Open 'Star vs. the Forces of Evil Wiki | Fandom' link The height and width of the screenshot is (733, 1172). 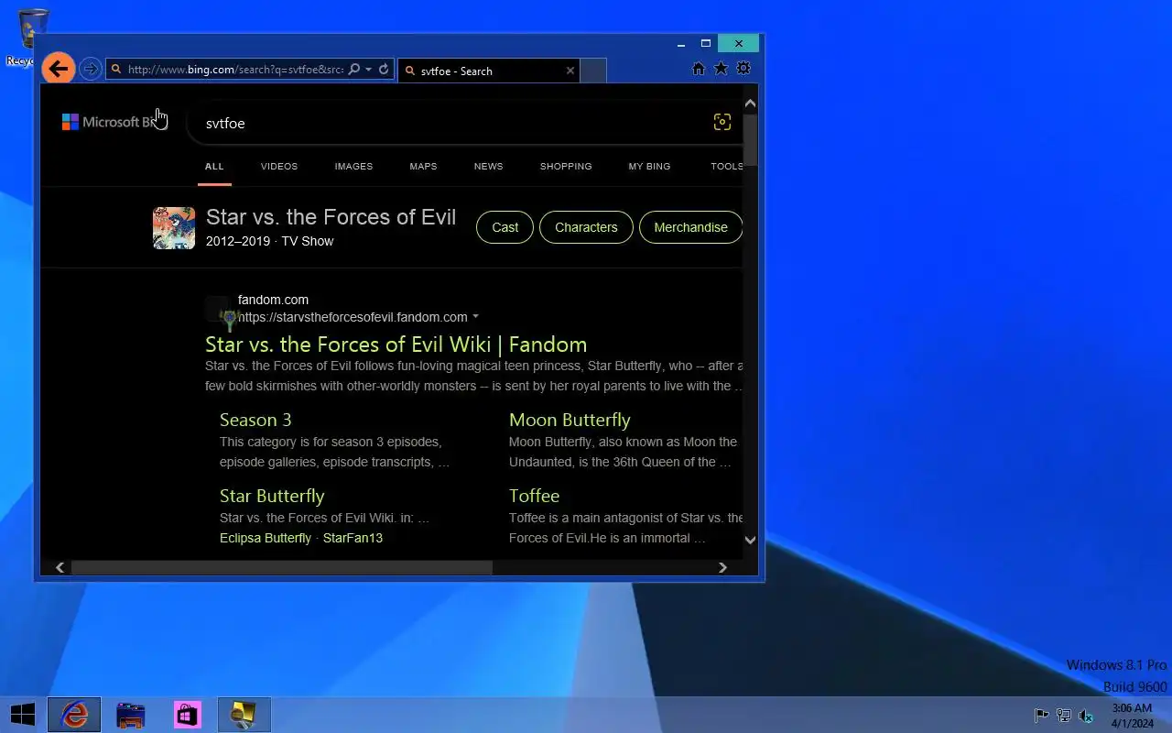point(396,345)
